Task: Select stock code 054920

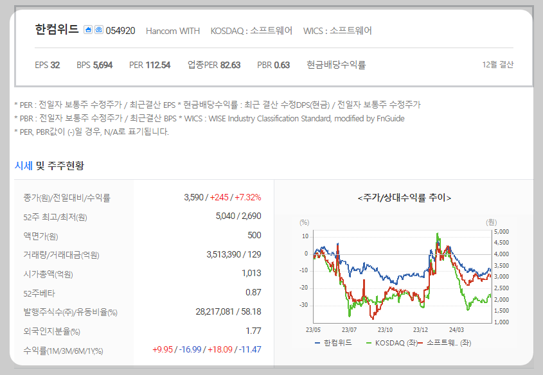Action: click(120, 31)
